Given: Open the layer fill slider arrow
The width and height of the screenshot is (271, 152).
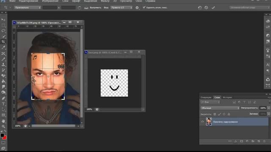Looking at the screenshot, I should pyautogui.click(x=269, y=114).
